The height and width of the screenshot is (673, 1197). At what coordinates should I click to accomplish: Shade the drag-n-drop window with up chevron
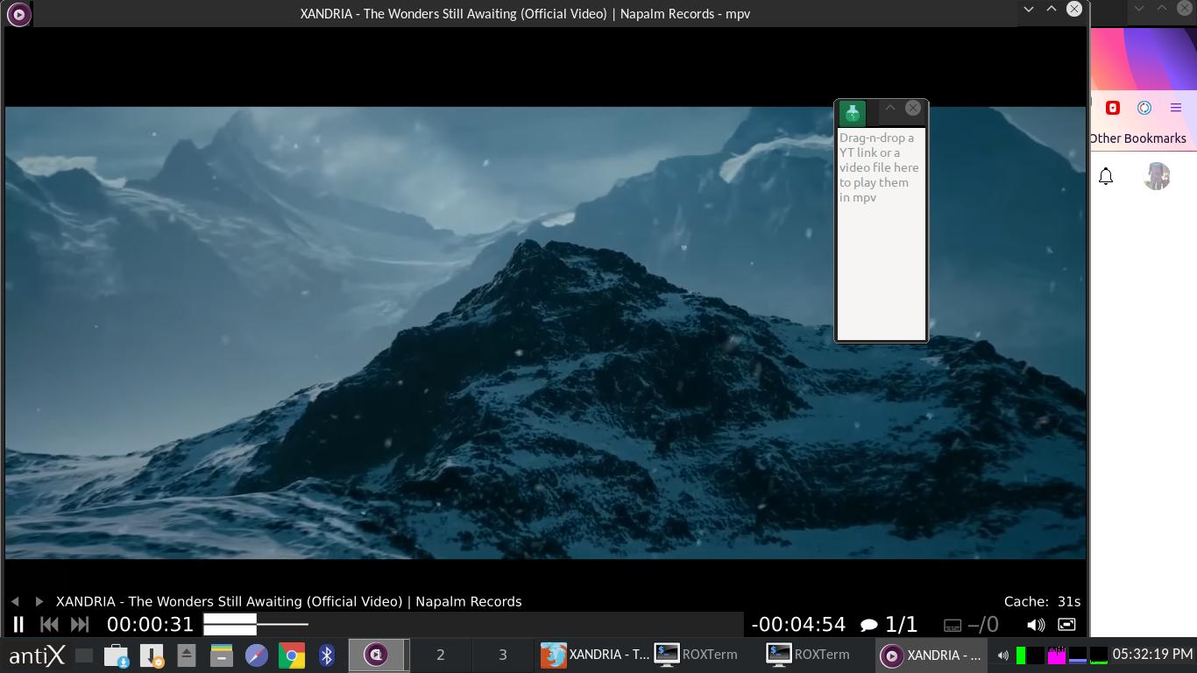(889, 108)
